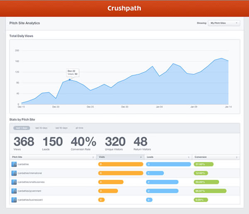The image size is (249, 214).
Task: Click the blue leads bar for ryanbattles/government
Action: click(162, 191)
